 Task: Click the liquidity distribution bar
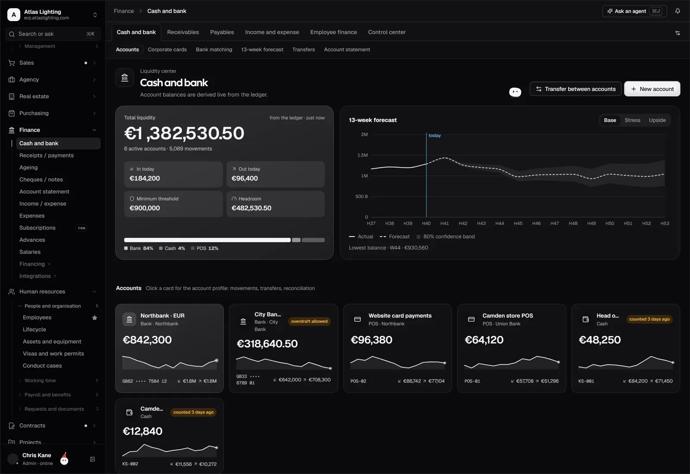224,240
